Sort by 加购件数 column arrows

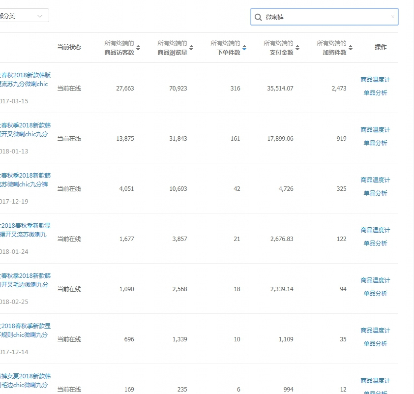click(x=351, y=48)
